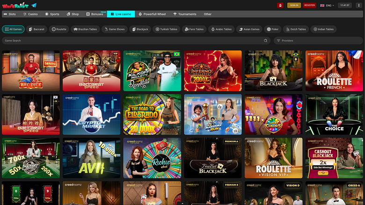Viewport: 365px width, 205px height.
Task: Click the White Rabbit logo
Action: (x=15, y=5)
